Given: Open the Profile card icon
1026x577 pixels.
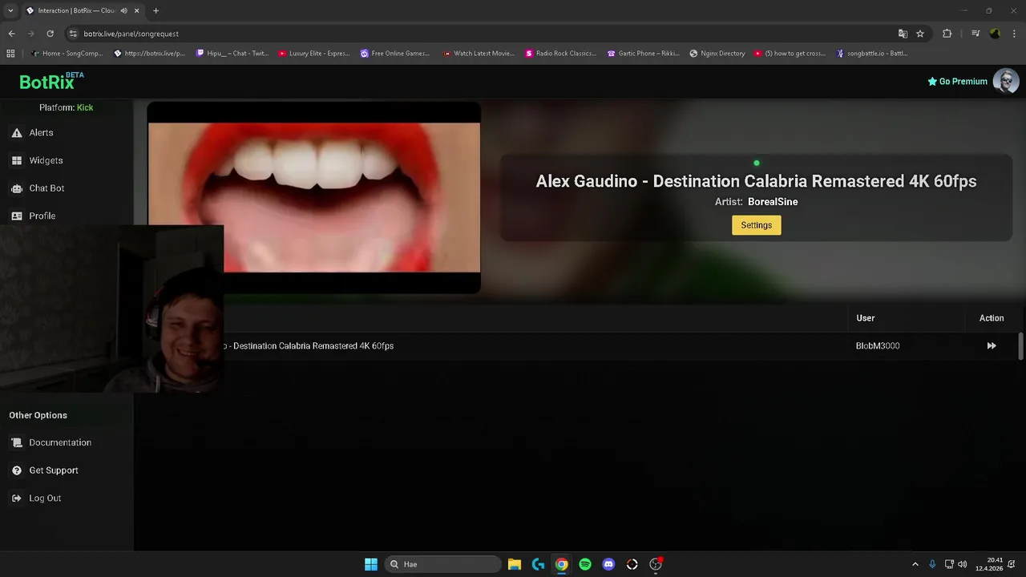Looking at the screenshot, I should pyautogui.click(x=17, y=216).
